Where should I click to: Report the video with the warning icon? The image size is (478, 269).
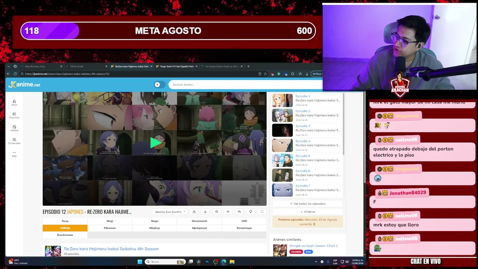(x=194, y=212)
